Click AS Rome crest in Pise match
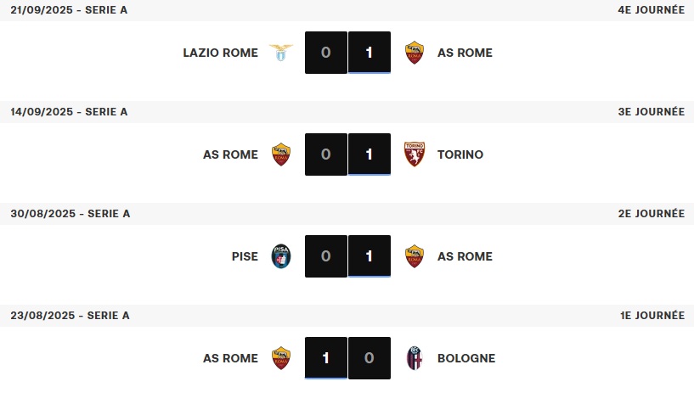The image size is (694, 404). tap(414, 256)
